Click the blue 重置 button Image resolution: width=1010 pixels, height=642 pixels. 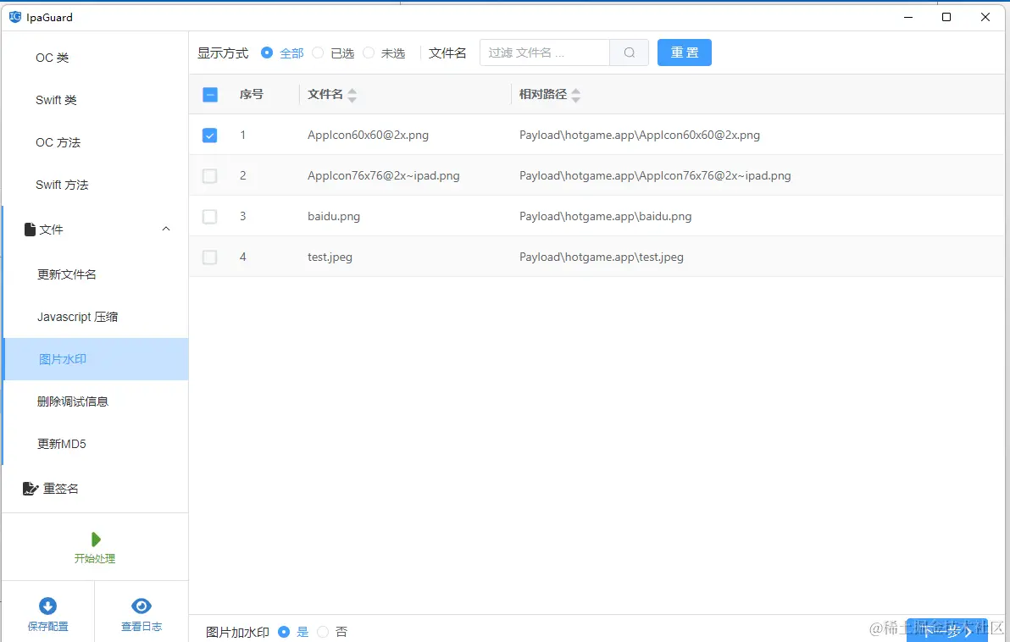coord(684,53)
